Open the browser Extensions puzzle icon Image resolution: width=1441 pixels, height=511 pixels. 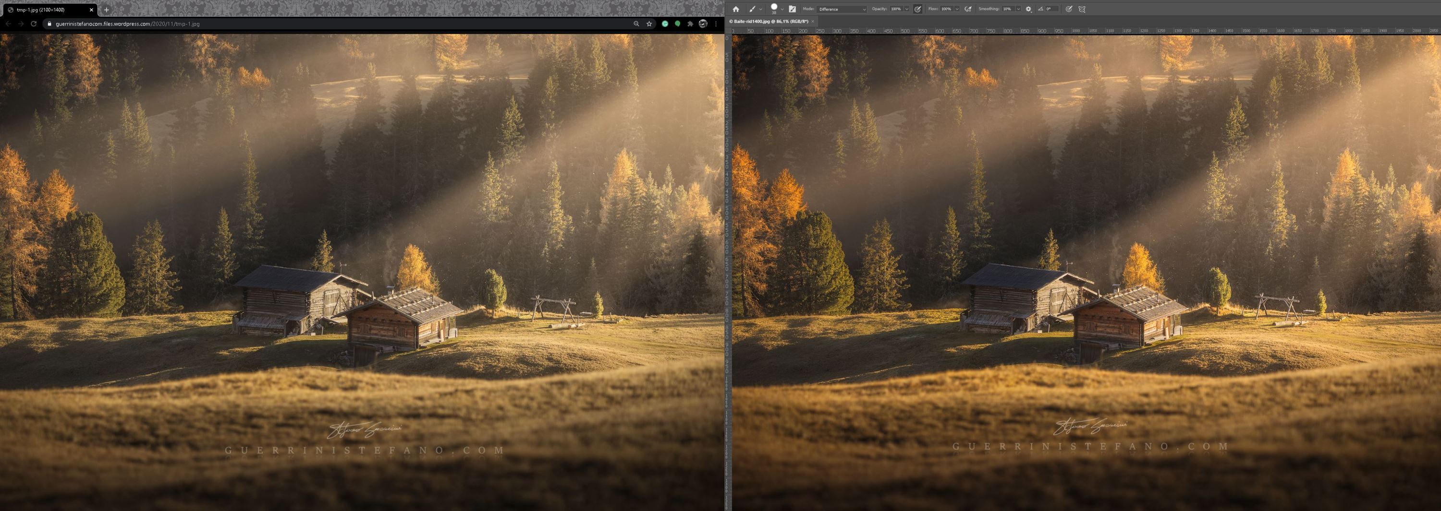pyautogui.click(x=690, y=24)
